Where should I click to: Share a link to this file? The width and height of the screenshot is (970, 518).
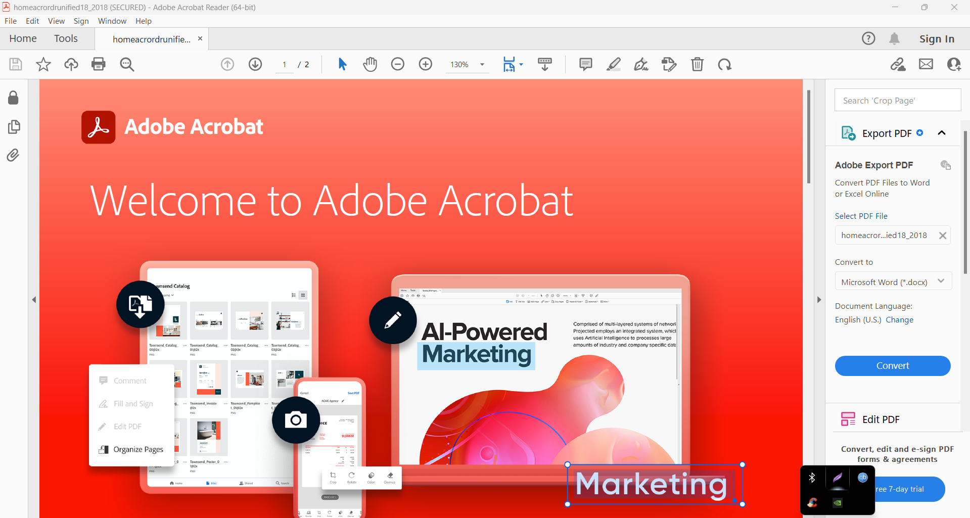(898, 64)
